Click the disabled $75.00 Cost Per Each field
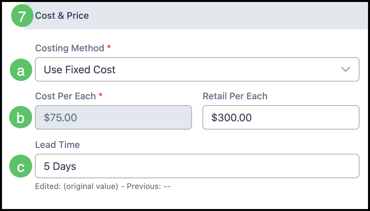Screen dimensions: 370x211 113,117
